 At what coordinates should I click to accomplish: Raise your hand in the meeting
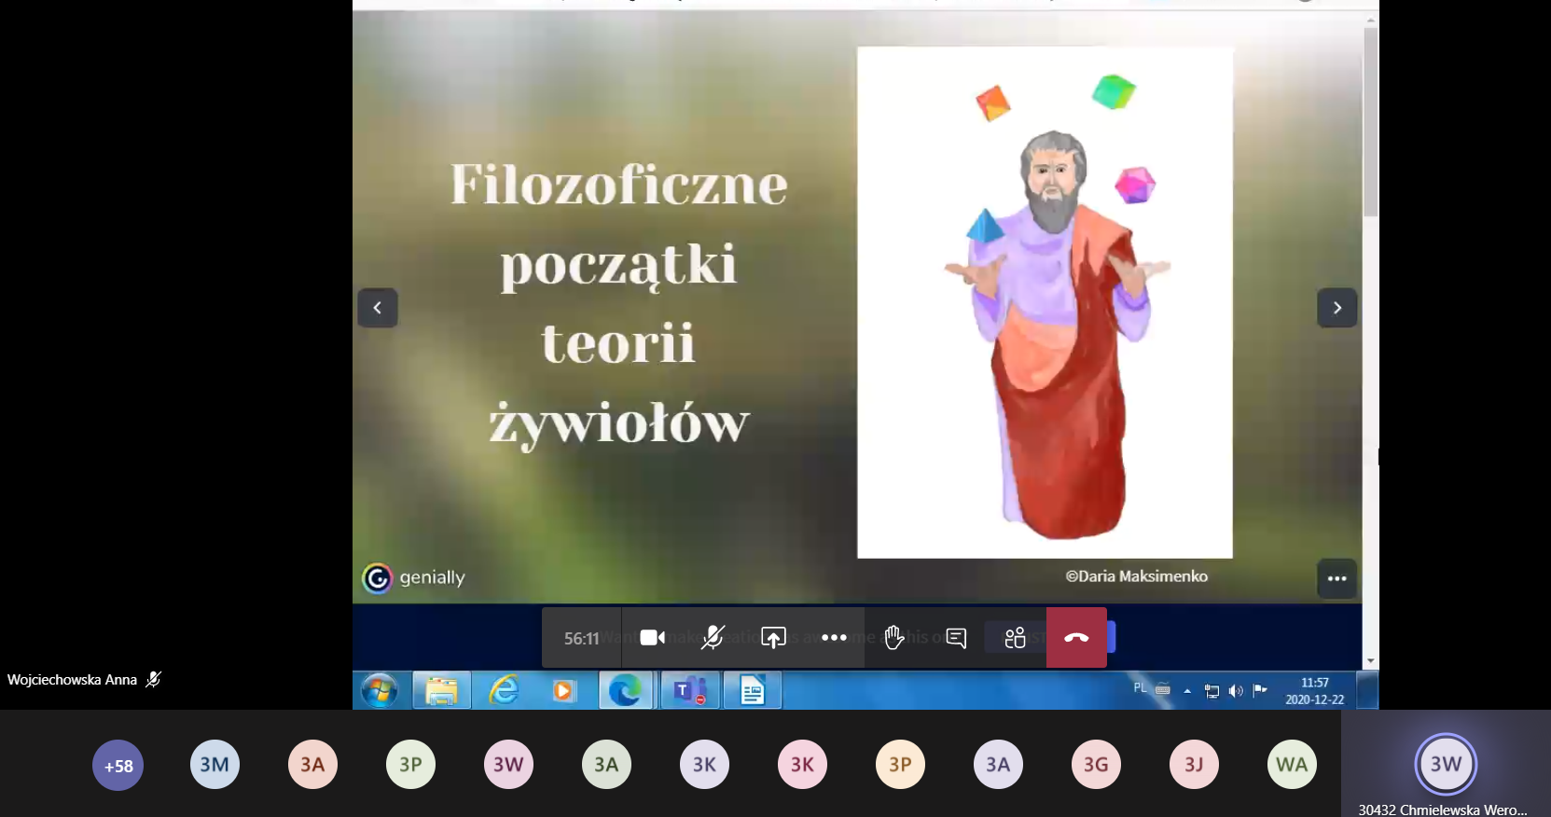coord(893,638)
